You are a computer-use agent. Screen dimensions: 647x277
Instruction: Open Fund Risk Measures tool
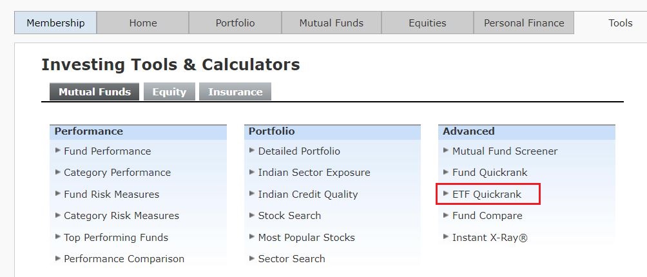tap(111, 195)
